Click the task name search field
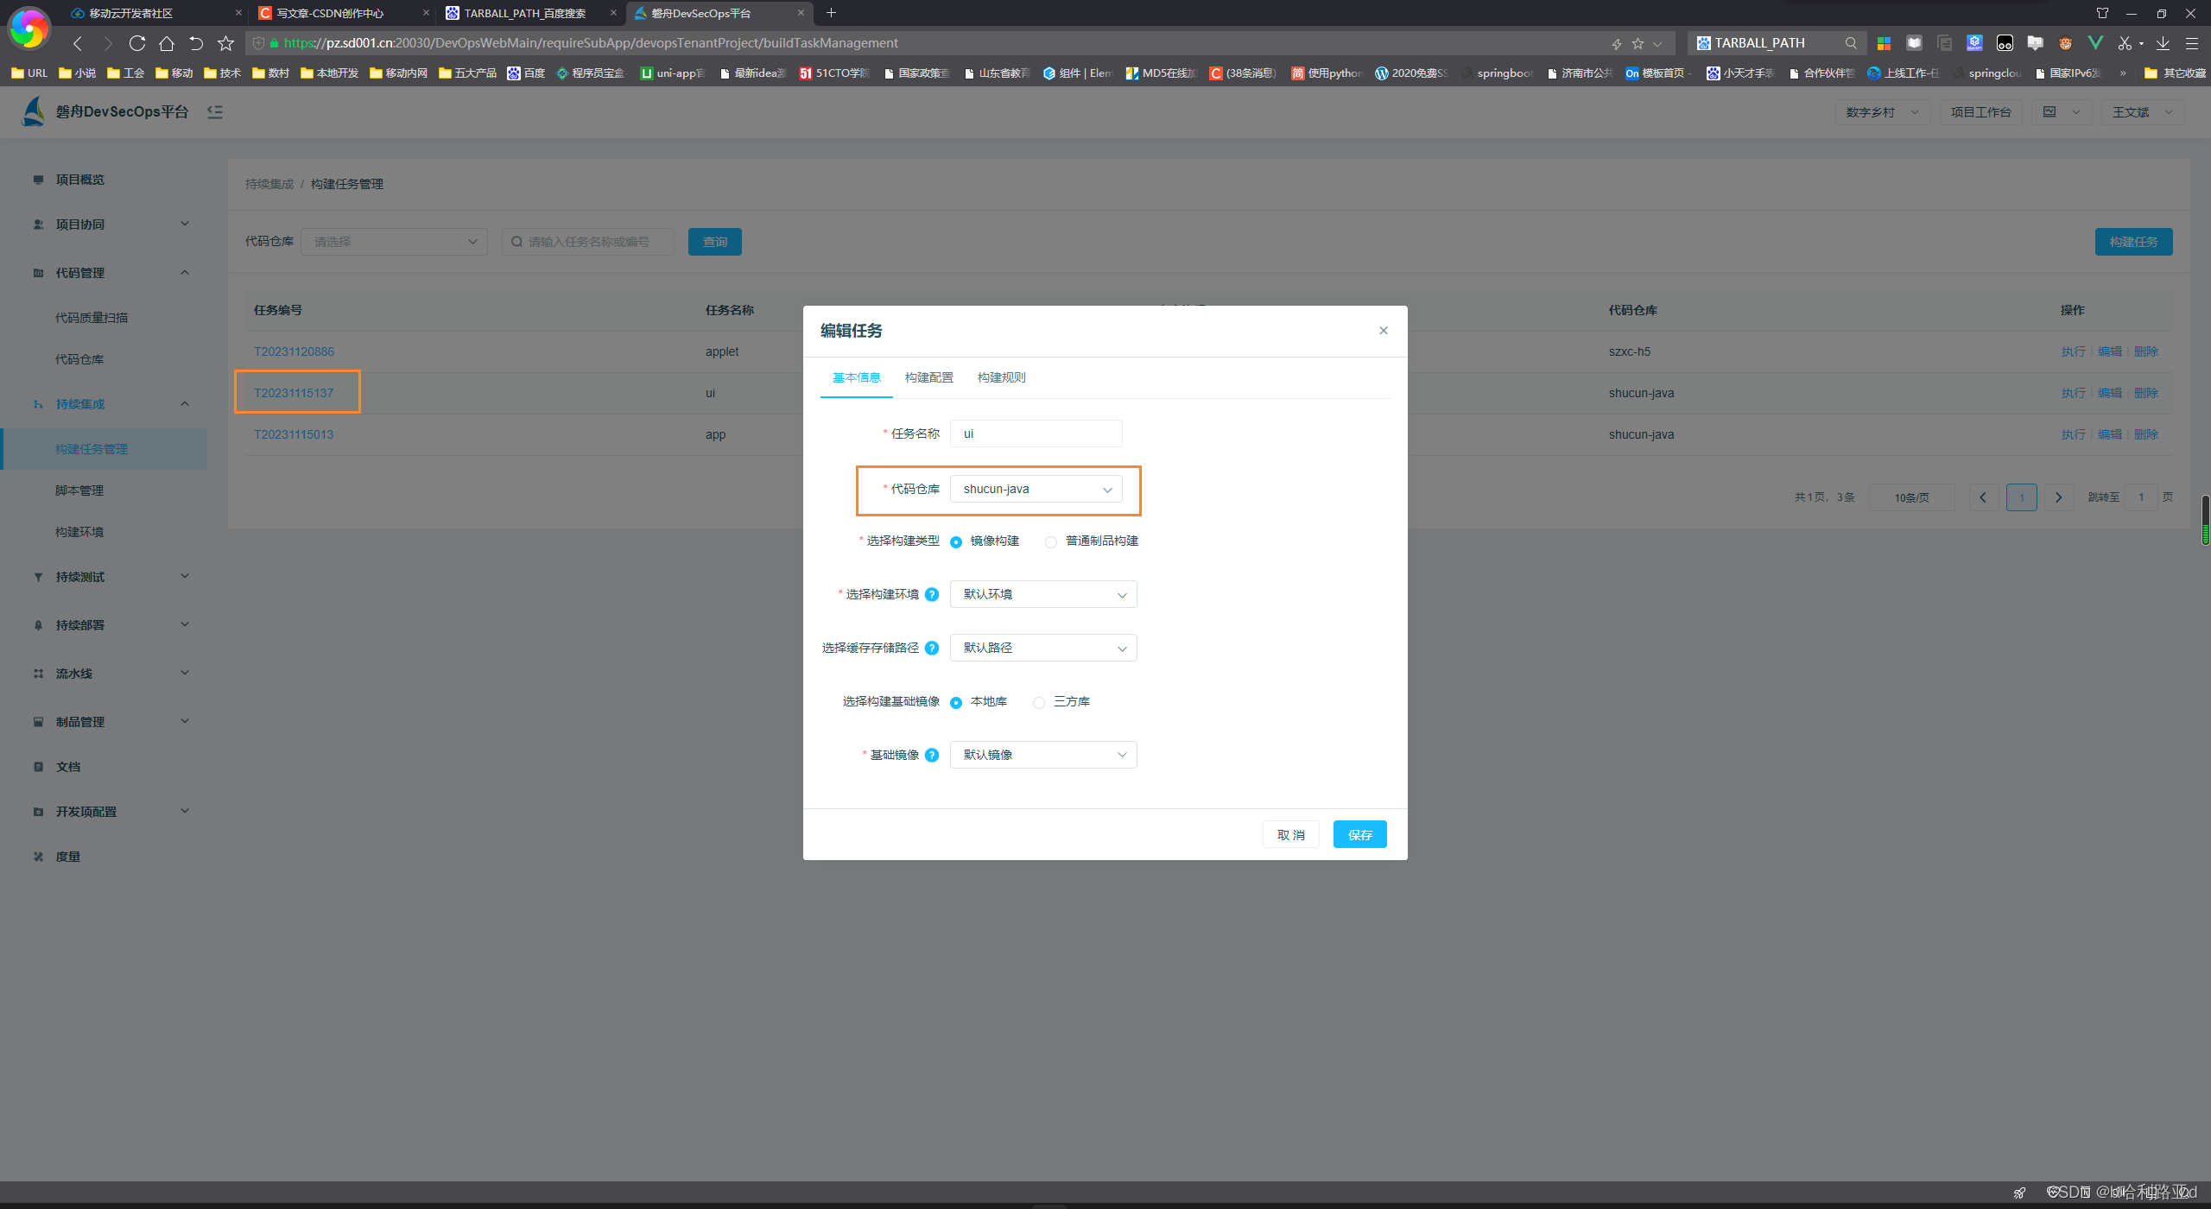Image resolution: width=2211 pixels, height=1209 pixels. [588, 242]
